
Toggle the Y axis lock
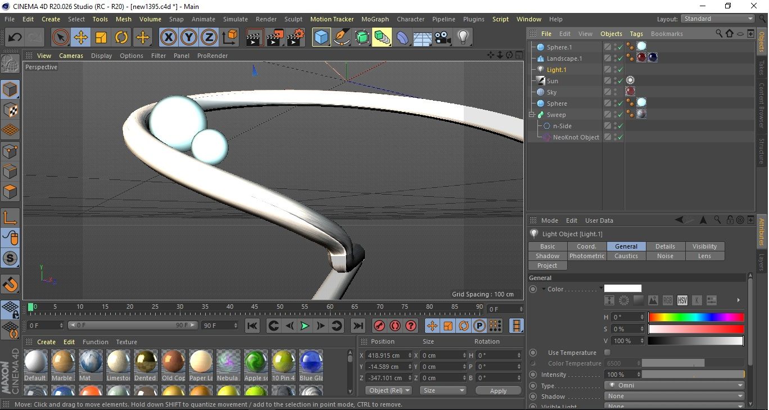click(189, 38)
